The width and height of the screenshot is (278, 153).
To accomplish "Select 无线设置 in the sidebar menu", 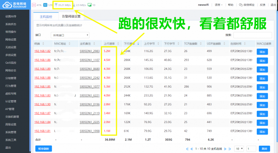I will coord(11,47).
